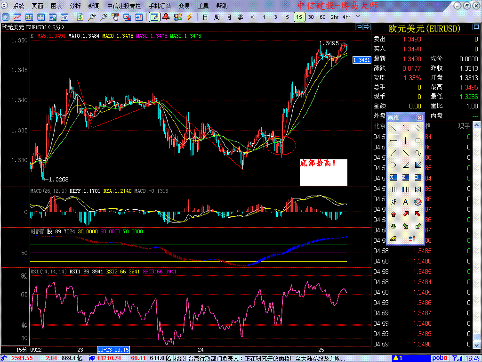Switch chart to 60 minute period
This screenshot has width=482, height=362.
point(322,17)
